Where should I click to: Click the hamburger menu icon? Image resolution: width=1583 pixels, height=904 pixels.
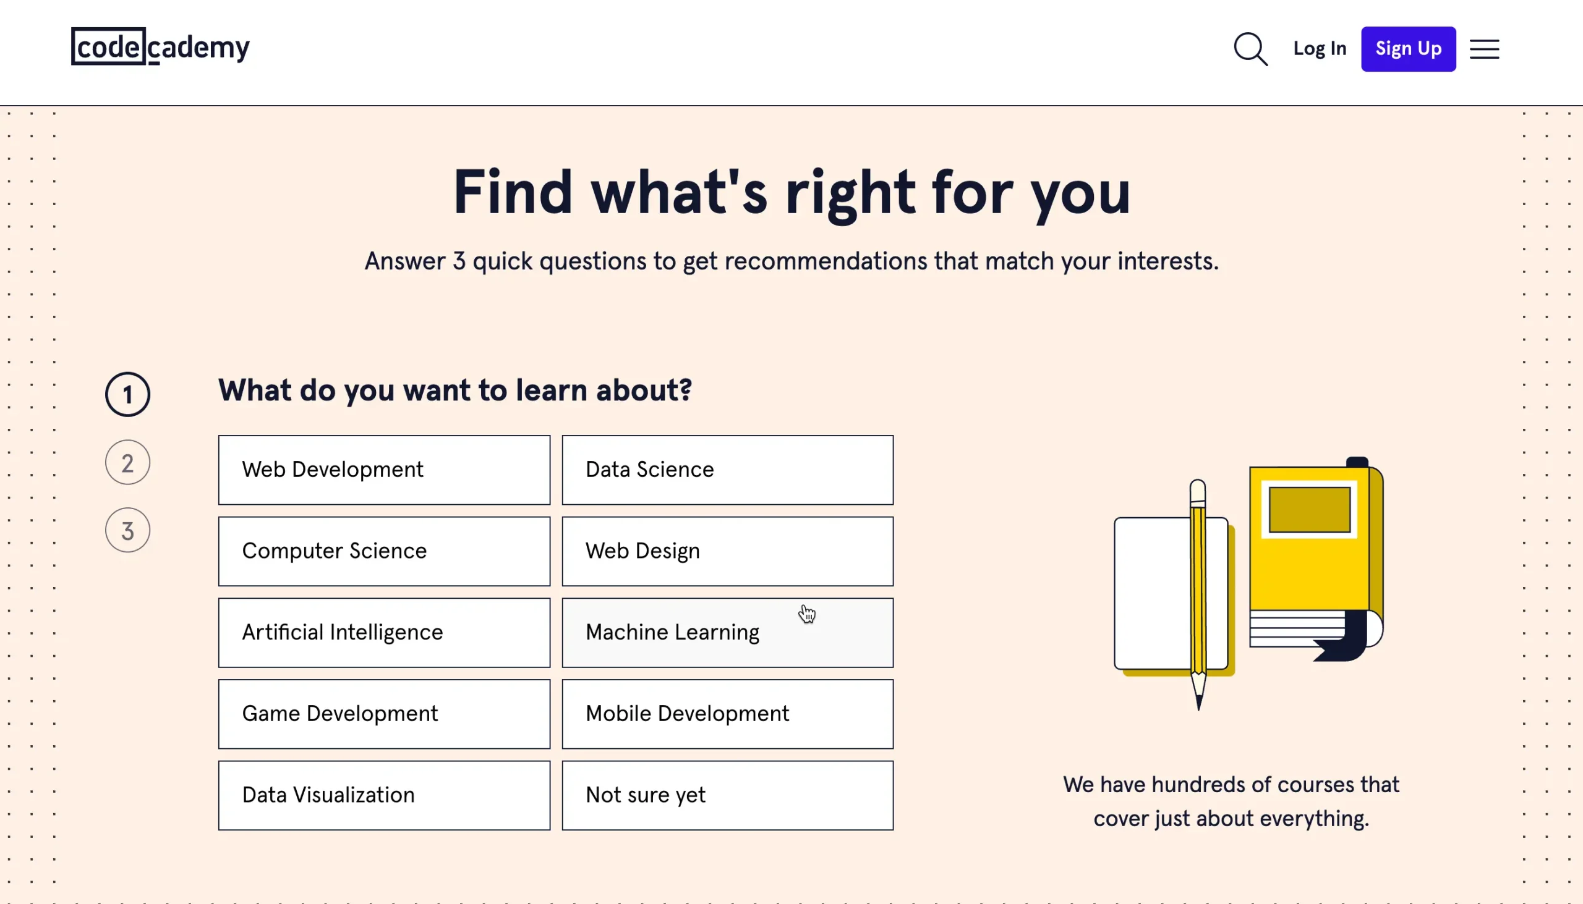coord(1484,49)
